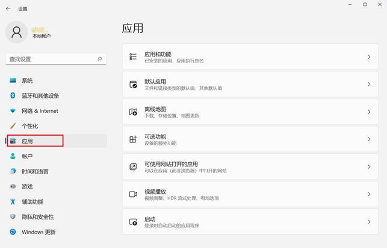The width and height of the screenshot is (387, 248).
Task: Click the 查找设置 search field
Action: (x=51, y=59)
